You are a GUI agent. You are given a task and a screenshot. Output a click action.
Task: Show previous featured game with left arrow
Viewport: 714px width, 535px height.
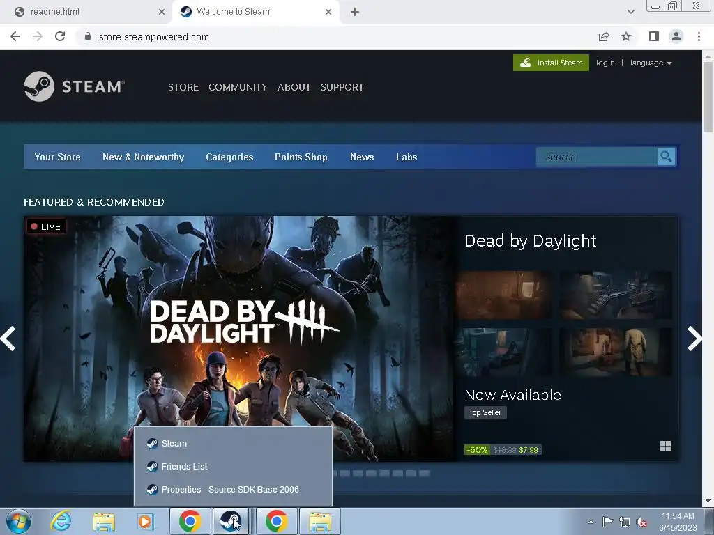(8, 339)
